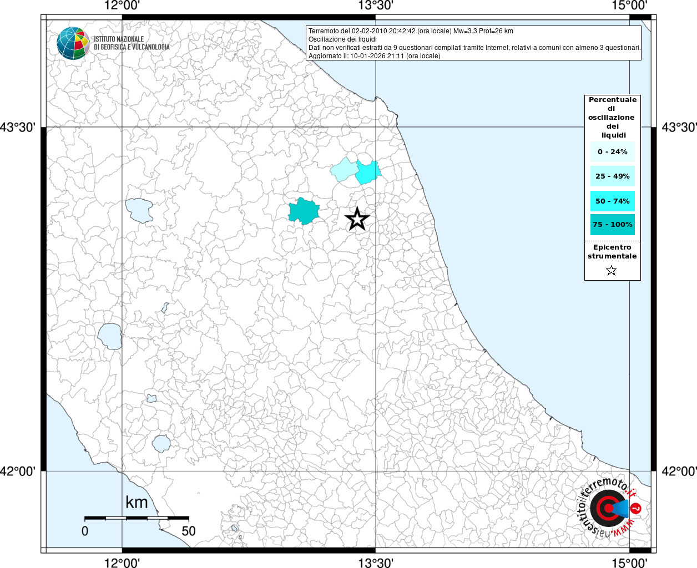Click the right axis label 43°30'
The image size is (697, 568).
click(679, 128)
